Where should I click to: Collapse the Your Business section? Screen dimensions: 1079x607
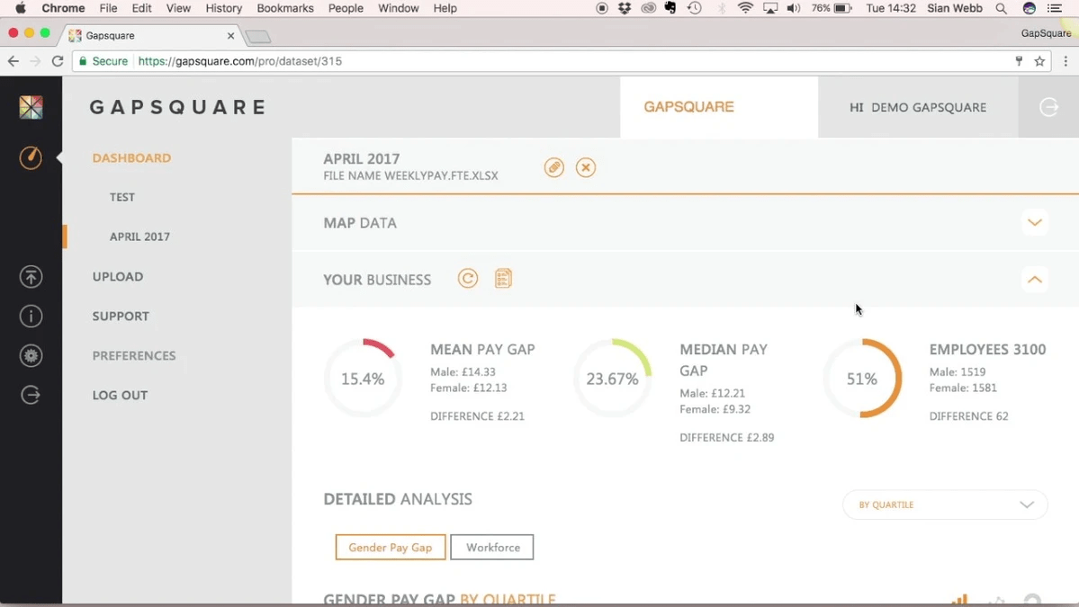[x=1035, y=280]
